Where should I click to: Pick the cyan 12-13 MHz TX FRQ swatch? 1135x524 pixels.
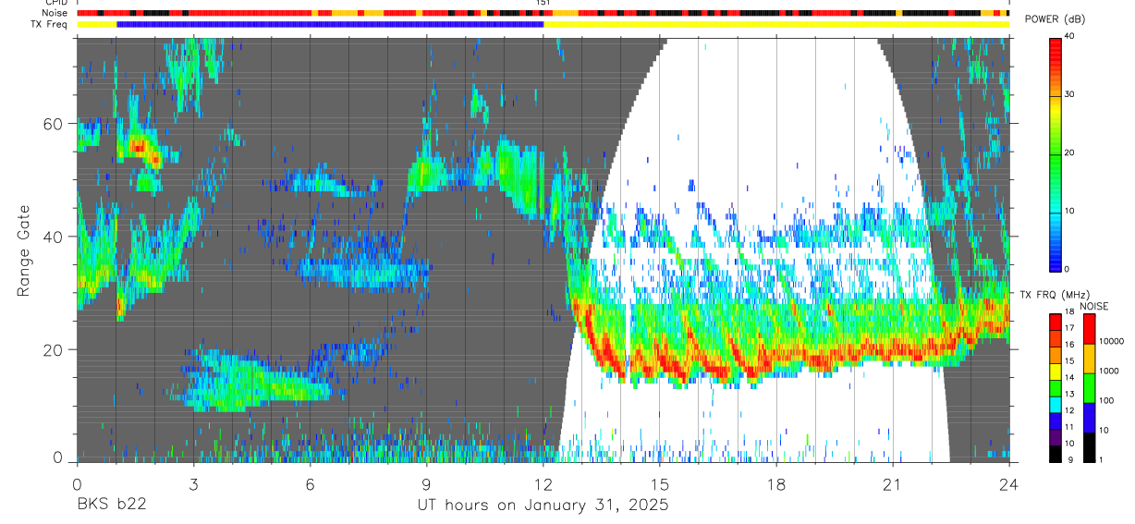(x=1056, y=403)
